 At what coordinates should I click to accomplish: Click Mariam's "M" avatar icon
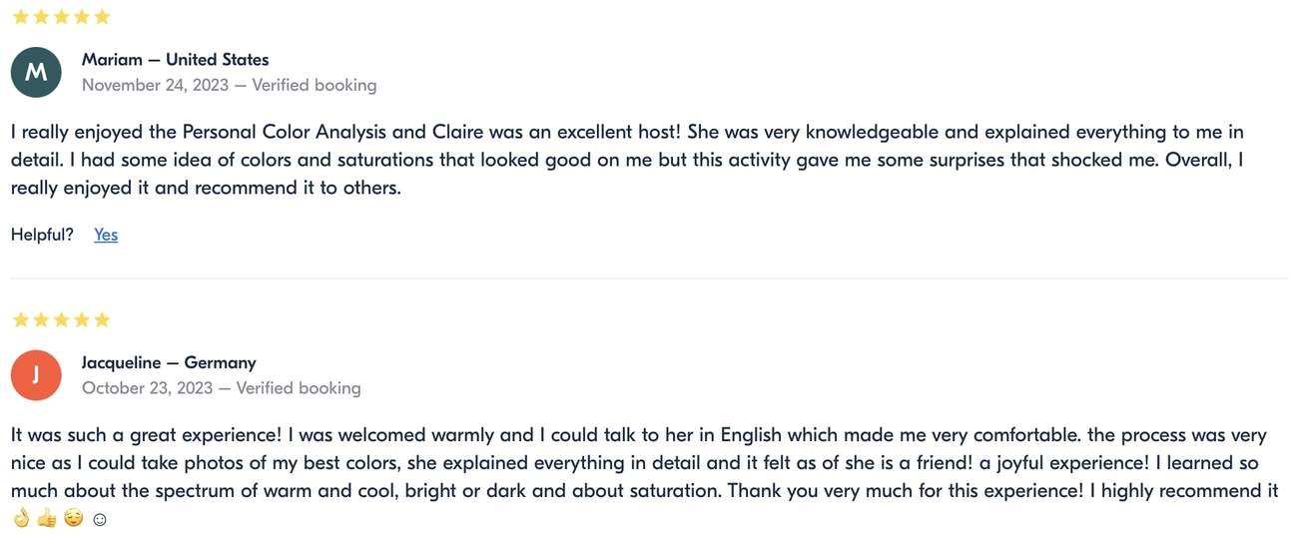pyautogui.click(x=36, y=72)
